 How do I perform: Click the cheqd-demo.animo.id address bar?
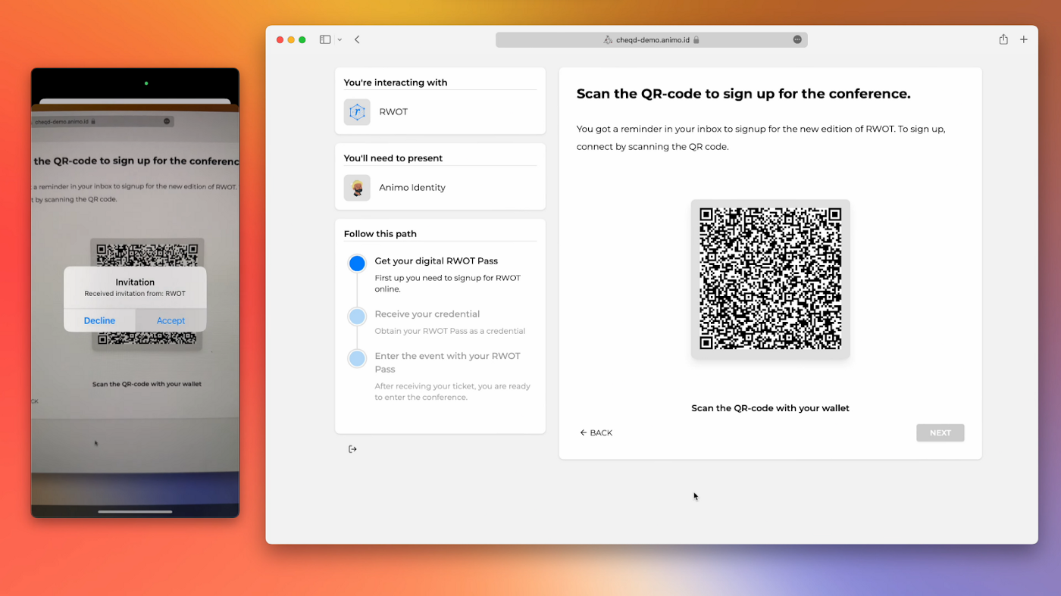652,39
